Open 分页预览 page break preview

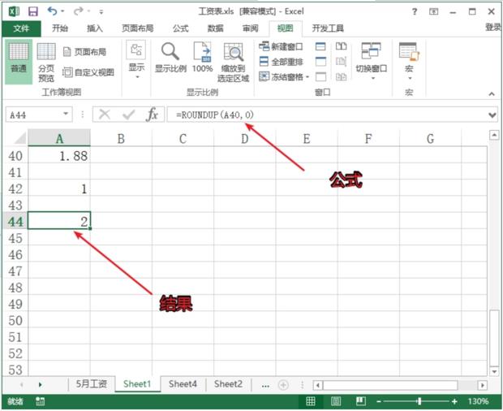pos(46,62)
